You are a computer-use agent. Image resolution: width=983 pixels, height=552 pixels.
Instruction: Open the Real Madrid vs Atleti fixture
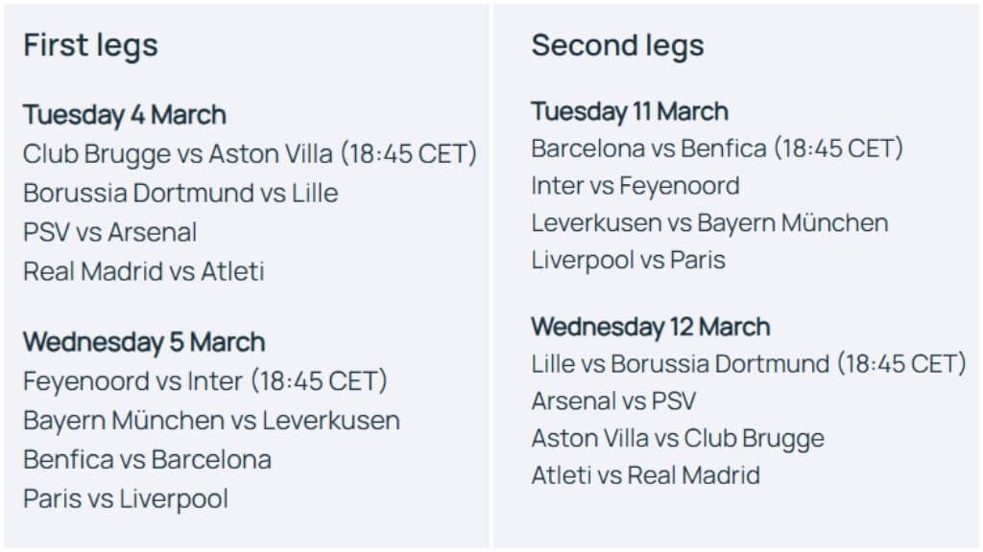tap(144, 271)
